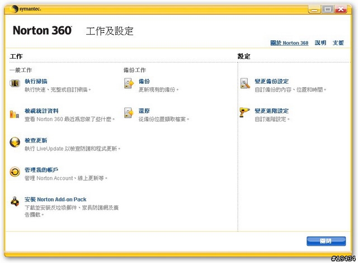Click the text mentioning Norton Account
The width and height of the screenshot is (358, 263).
(66, 178)
